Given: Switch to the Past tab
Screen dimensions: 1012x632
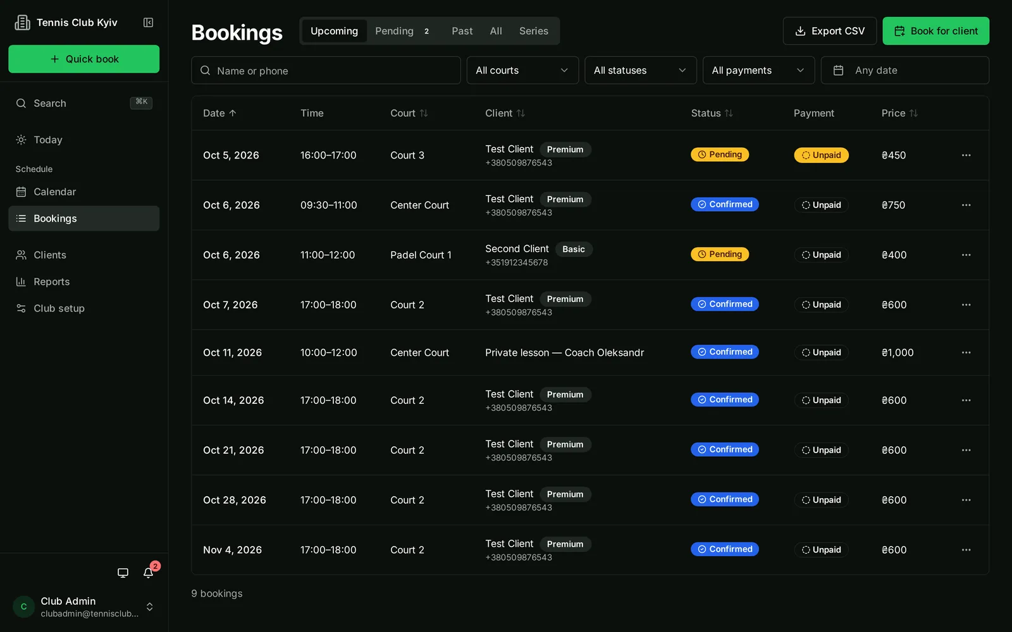Looking at the screenshot, I should 462,31.
